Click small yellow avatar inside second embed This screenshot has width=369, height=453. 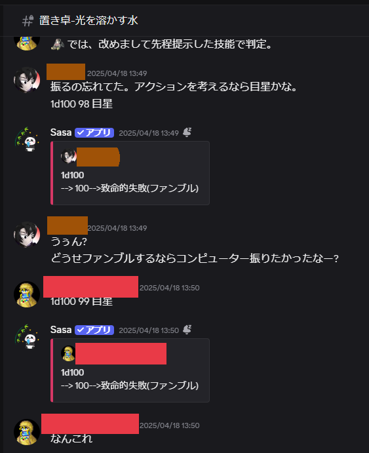pos(68,353)
